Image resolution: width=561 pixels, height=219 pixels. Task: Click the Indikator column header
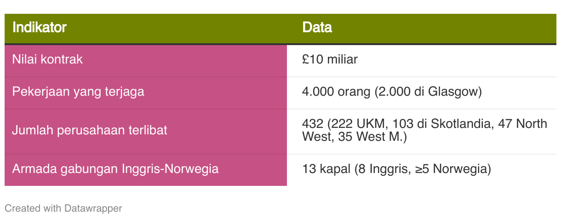(x=39, y=28)
